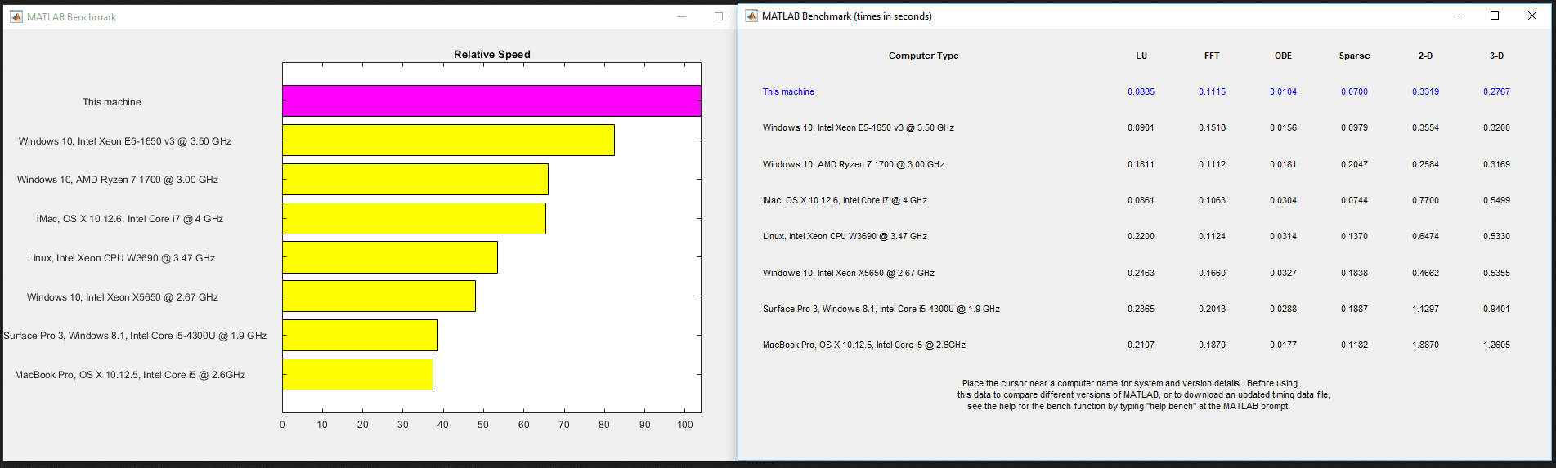Click 3-D value 0.5330 in Linux row
The height and width of the screenshot is (468, 1556).
click(x=1496, y=236)
